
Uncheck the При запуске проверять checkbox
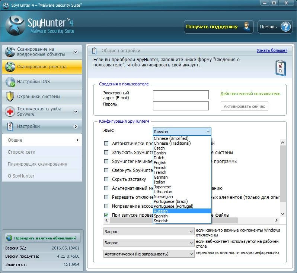(106, 215)
